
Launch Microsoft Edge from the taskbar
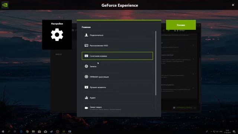21,131
